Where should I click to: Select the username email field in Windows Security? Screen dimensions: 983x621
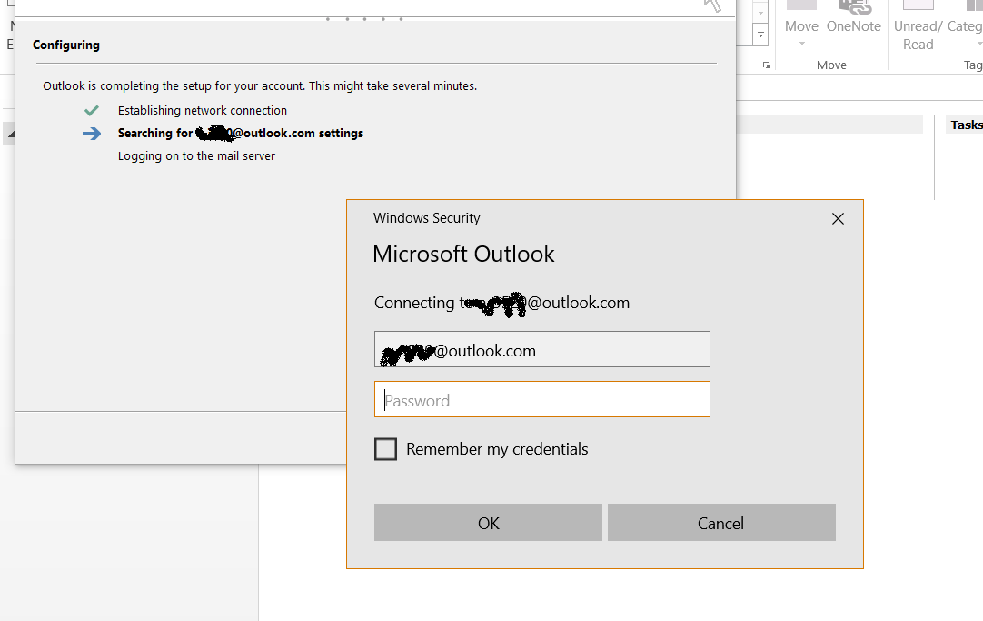pyautogui.click(x=542, y=349)
